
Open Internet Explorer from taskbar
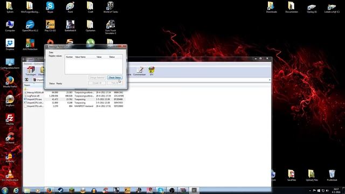(x=16, y=190)
